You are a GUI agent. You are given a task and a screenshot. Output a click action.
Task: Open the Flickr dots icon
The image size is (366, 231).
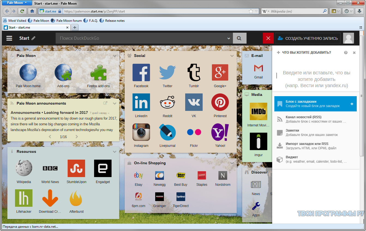(194, 132)
